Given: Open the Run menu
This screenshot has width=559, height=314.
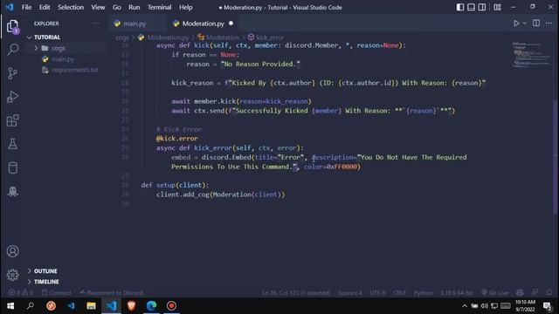Looking at the screenshot, I should (x=134, y=7).
